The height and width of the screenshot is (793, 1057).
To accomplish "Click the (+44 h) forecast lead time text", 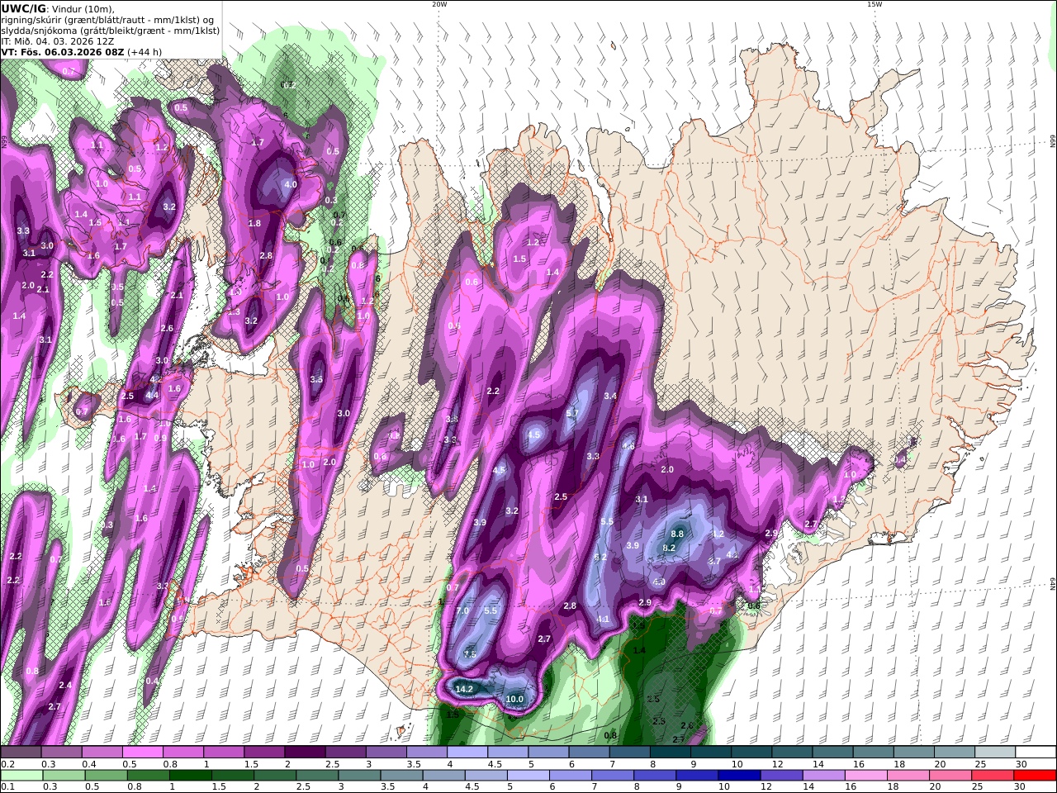I will tap(145, 51).
